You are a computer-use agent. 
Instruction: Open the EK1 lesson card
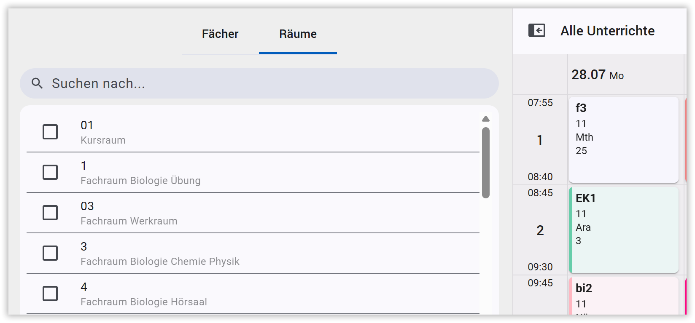(x=623, y=230)
